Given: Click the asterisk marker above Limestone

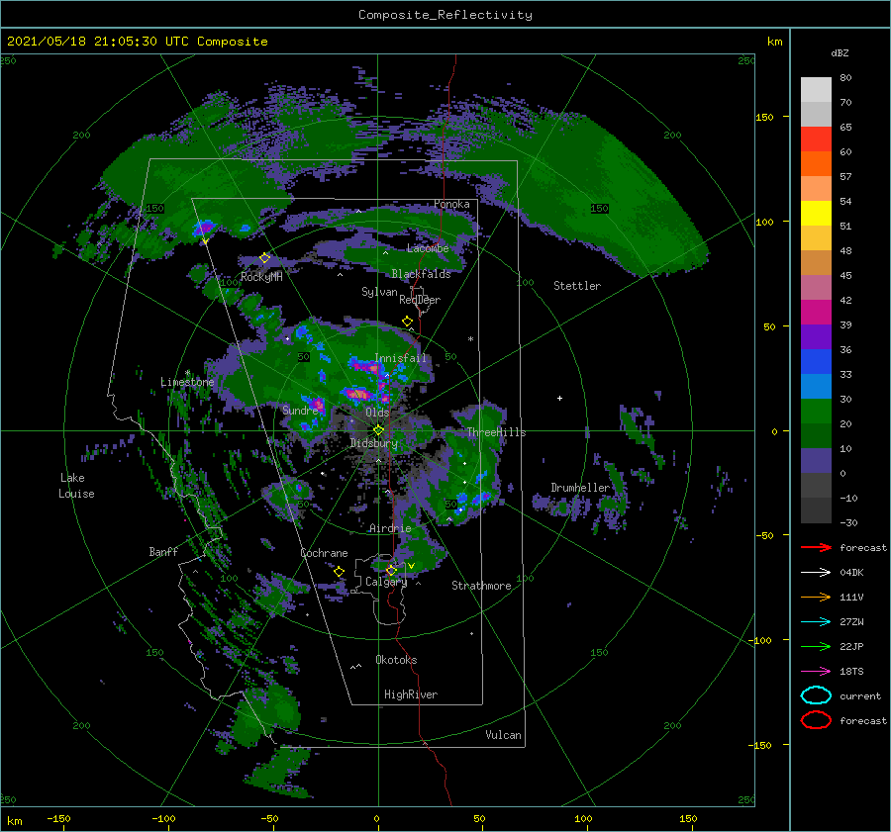Looking at the screenshot, I should (x=187, y=373).
